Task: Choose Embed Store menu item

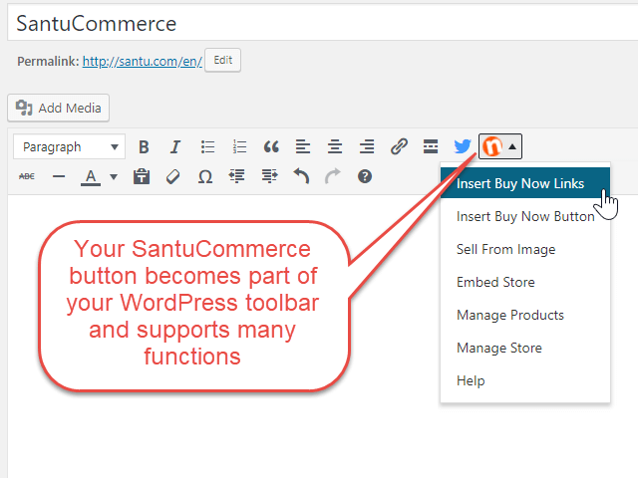Action: coord(525,282)
